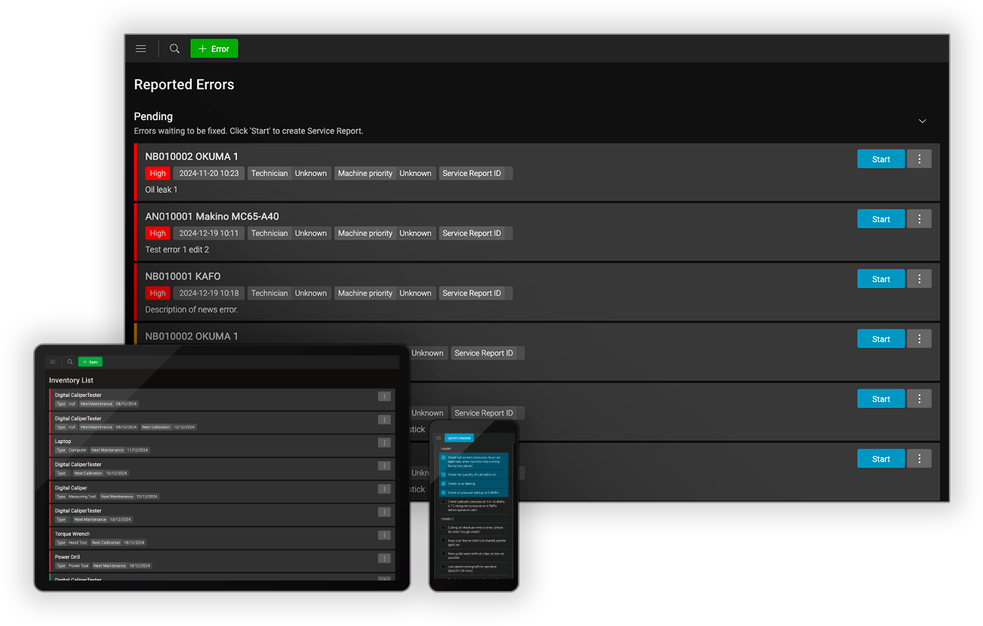Open the three-dot menu for AN010001 Makino MC65-A40
This screenshot has height=626, width=983.
(x=919, y=219)
